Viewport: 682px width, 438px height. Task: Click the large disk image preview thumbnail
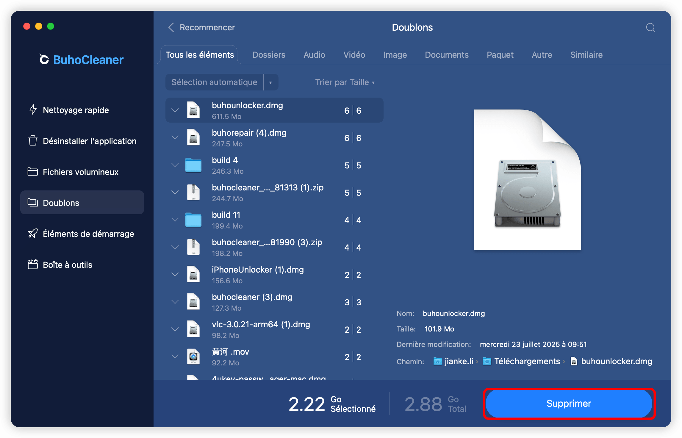click(527, 180)
